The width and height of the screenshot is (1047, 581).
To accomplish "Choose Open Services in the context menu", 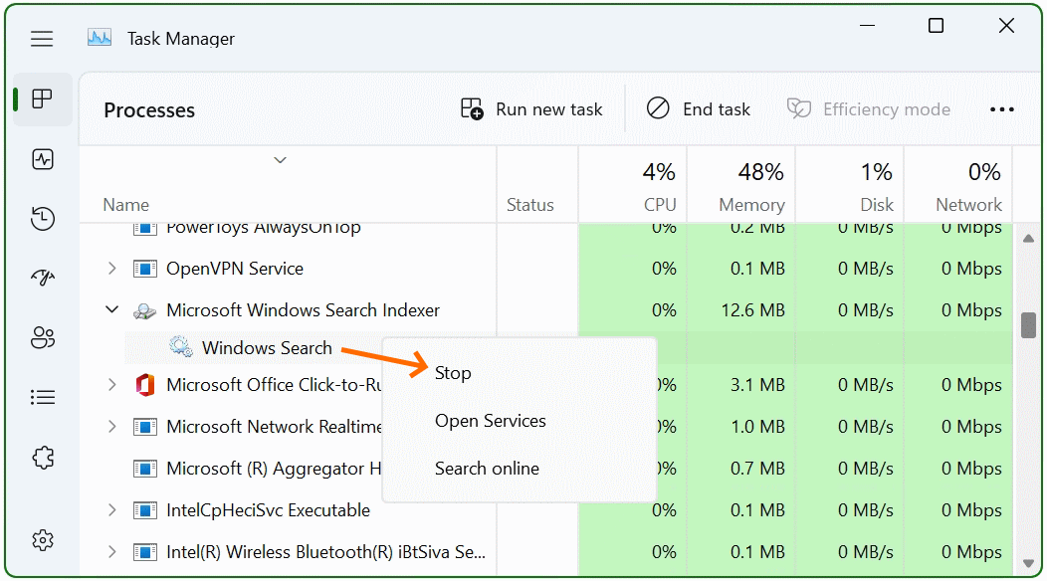I will 490,421.
